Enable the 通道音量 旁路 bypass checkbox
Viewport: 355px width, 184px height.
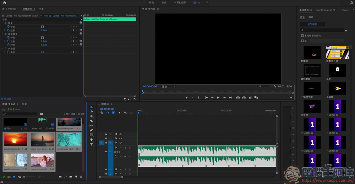pyautogui.click(x=42, y=38)
